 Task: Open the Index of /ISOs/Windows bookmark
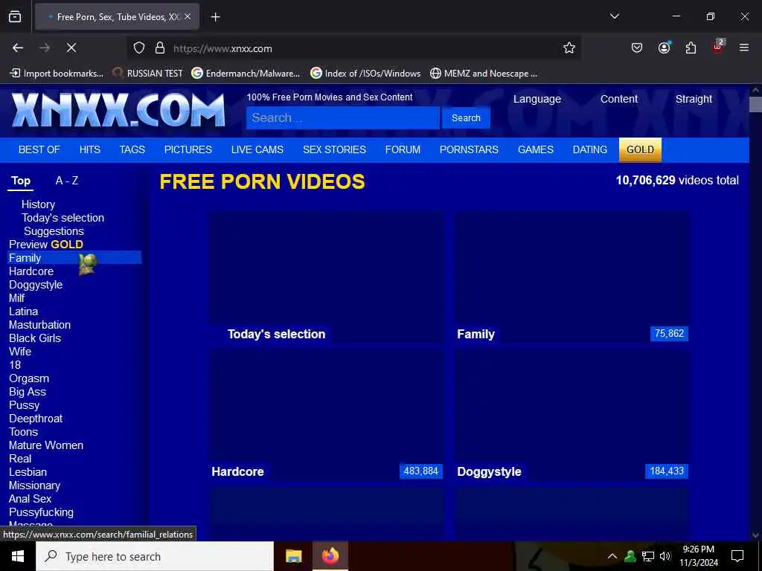pyautogui.click(x=365, y=74)
